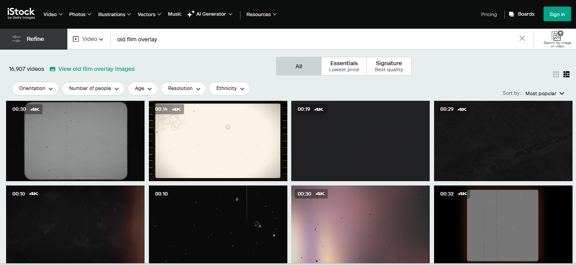Open the 00:10 black dust specks video
Viewport: 576px width, 265px height.
click(218, 224)
